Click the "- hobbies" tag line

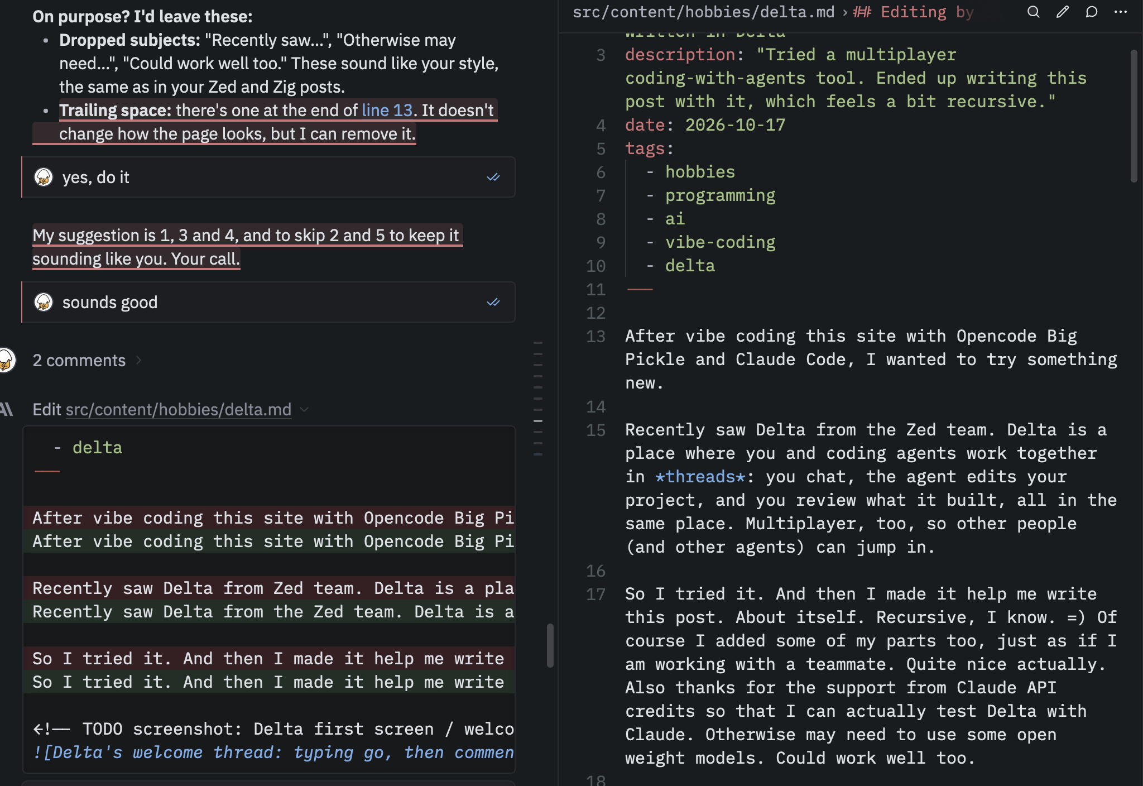coord(690,172)
